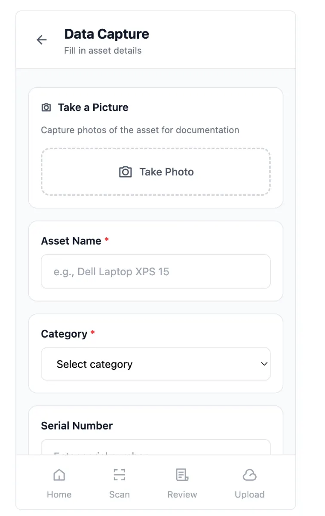The image size is (325, 516).
Task: Switch to the Scan tab
Action: [x=119, y=482]
